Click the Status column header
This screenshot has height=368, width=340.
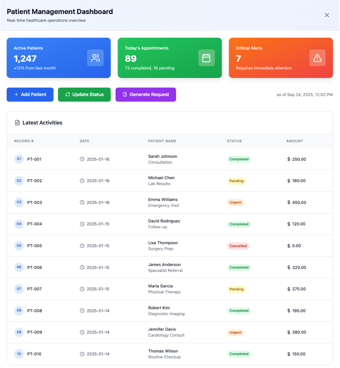[234, 141]
